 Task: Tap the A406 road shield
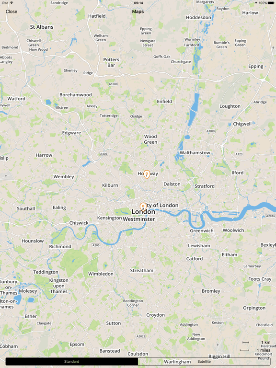103,154
